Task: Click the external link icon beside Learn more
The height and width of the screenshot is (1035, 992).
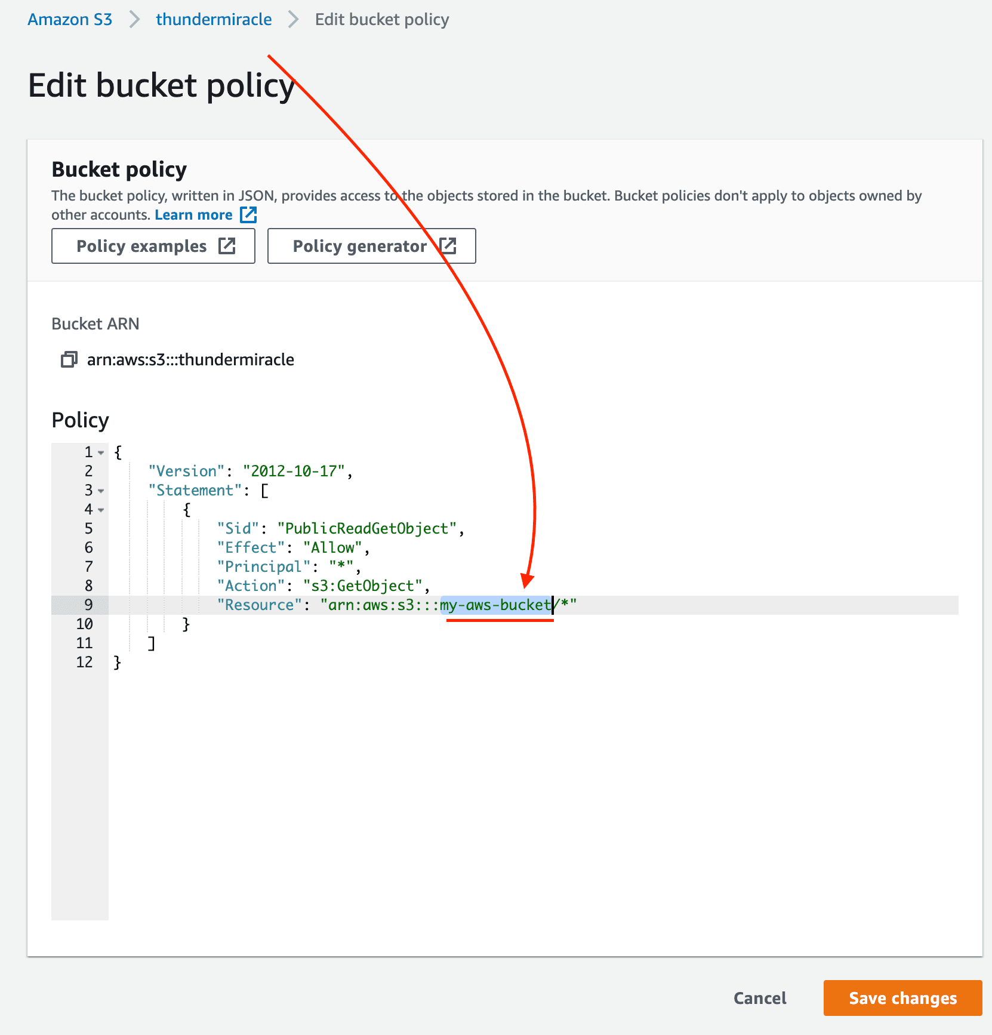Action: (x=247, y=214)
